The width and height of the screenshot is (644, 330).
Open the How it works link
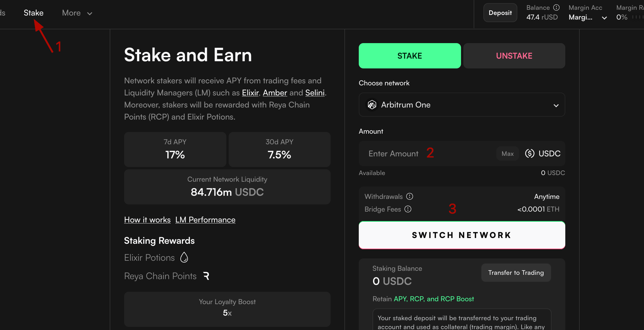pyautogui.click(x=147, y=220)
